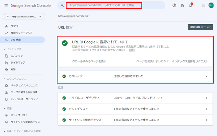Click the phone icon for sidebar モバイル ユーザビリティ
Image resolution: width=217 pixels, height=136 pixels.
point(7,99)
